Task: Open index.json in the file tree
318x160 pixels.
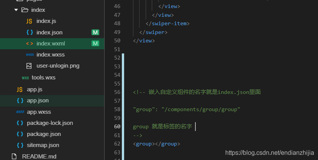Action: (x=49, y=32)
